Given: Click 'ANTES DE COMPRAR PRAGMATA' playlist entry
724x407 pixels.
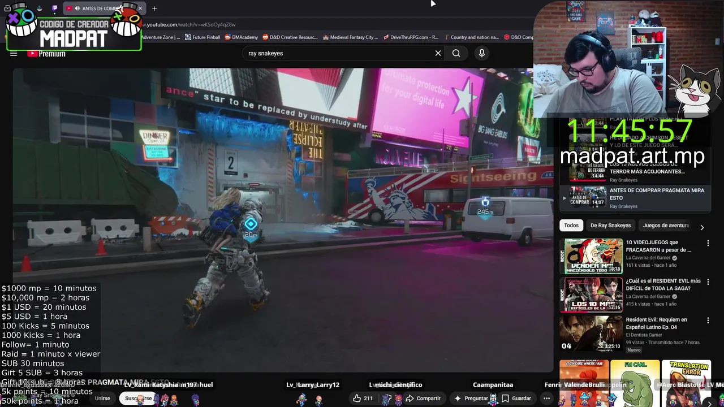Looking at the screenshot, I should (635, 198).
